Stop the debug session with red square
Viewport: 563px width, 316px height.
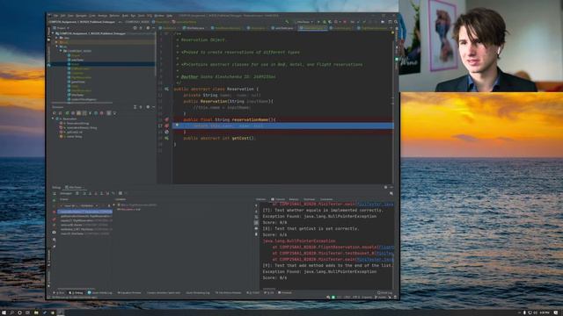[x=55, y=212]
